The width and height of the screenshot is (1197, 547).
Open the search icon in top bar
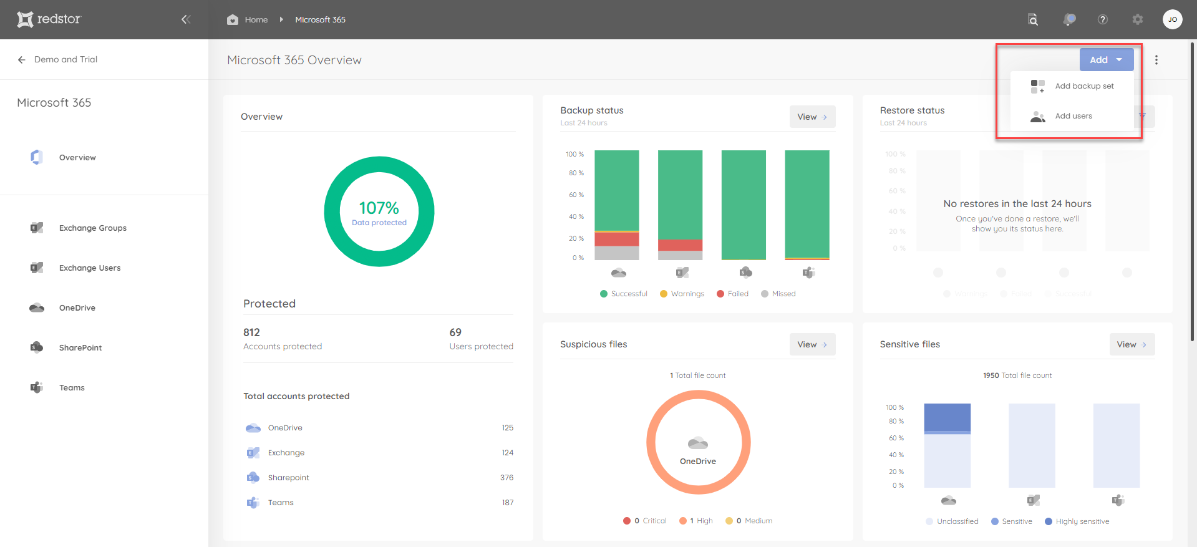pos(1033,19)
